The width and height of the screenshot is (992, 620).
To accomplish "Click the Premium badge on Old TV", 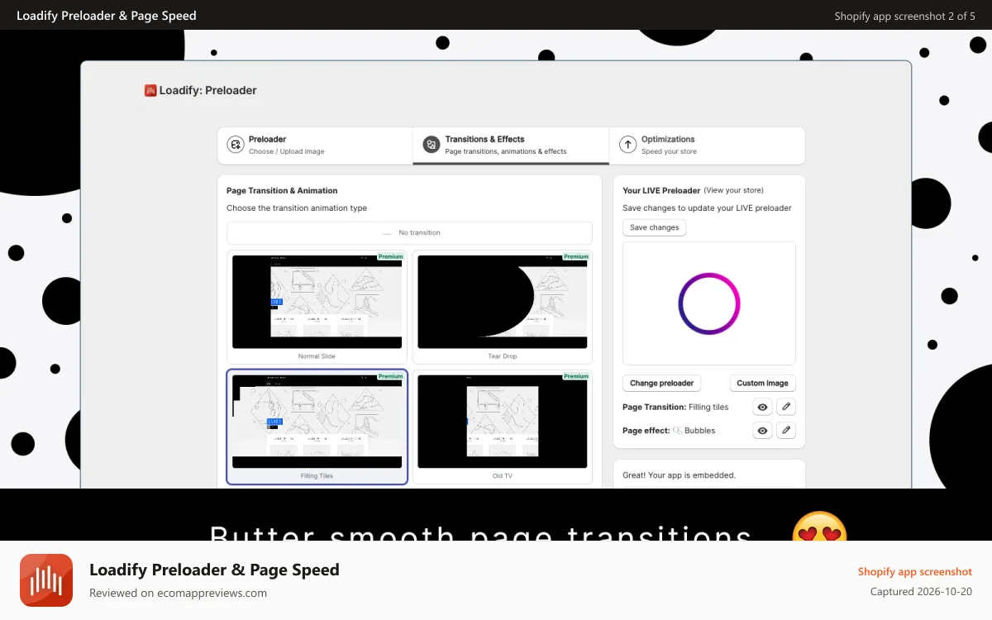I will coord(575,376).
